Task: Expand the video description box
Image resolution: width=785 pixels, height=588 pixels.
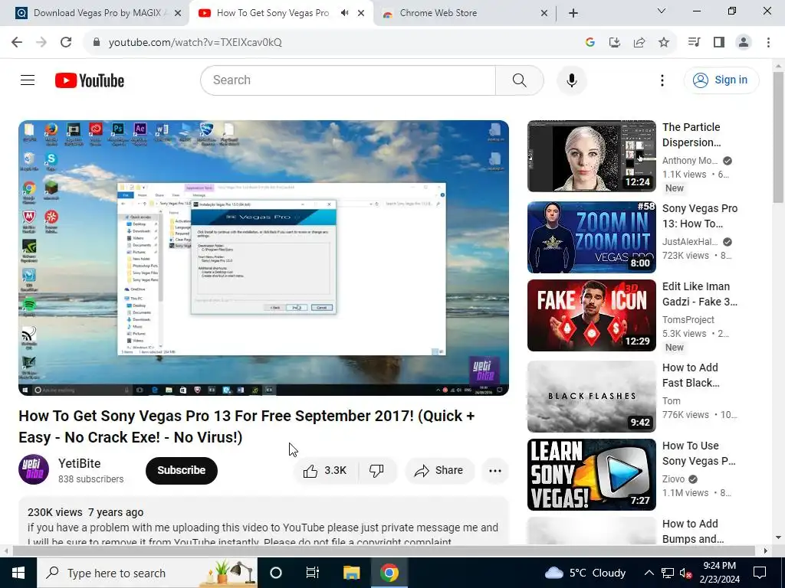Action: coord(264,521)
